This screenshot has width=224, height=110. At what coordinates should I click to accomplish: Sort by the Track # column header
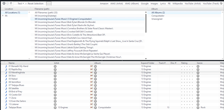164,63
